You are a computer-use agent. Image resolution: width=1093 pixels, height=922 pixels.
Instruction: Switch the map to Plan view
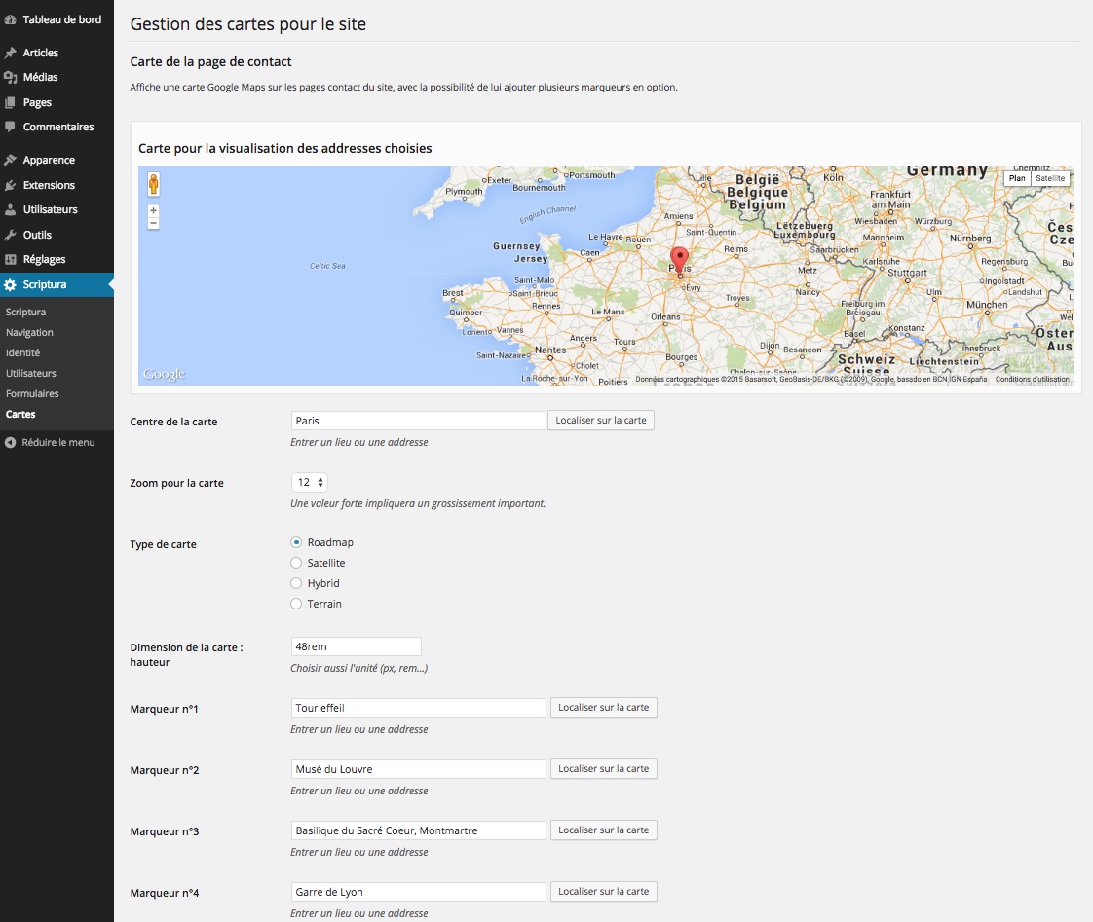click(x=1017, y=178)
